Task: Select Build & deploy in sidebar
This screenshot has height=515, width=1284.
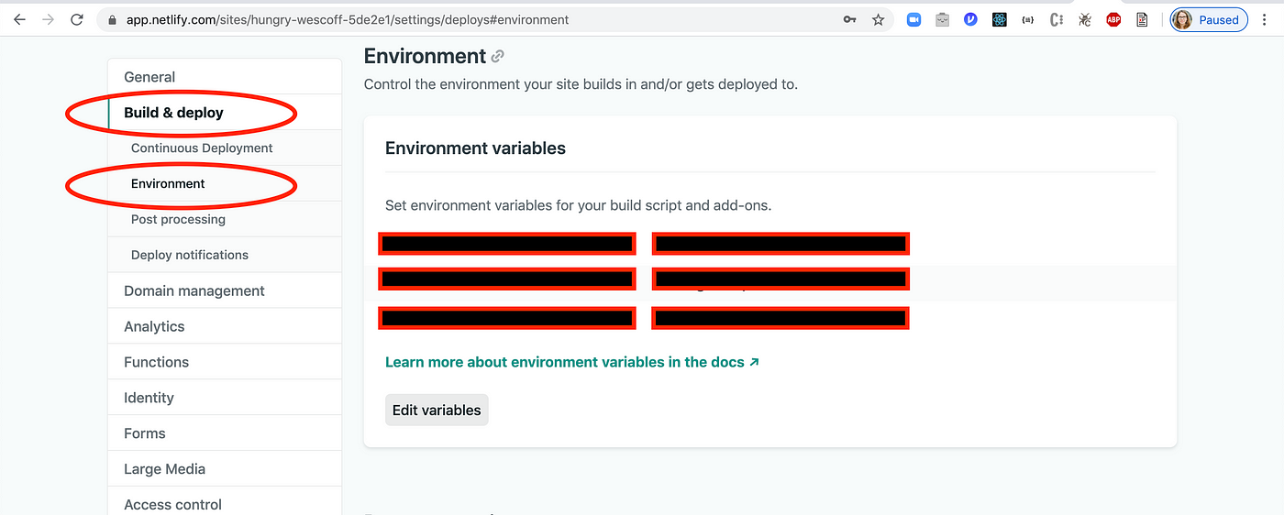Action: (225, 113)
